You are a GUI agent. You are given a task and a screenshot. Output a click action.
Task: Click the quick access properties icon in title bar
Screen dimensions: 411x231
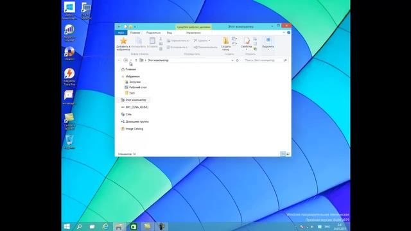coord(126,27)
